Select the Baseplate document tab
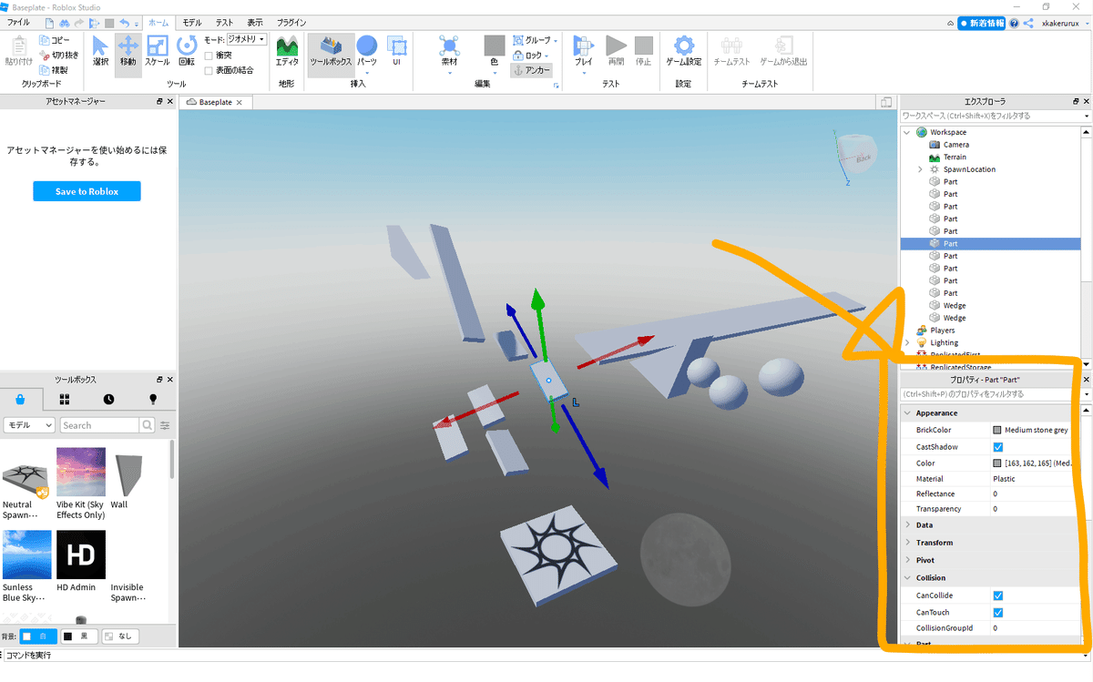The image size is (1093, 682). tap(216, 102)
